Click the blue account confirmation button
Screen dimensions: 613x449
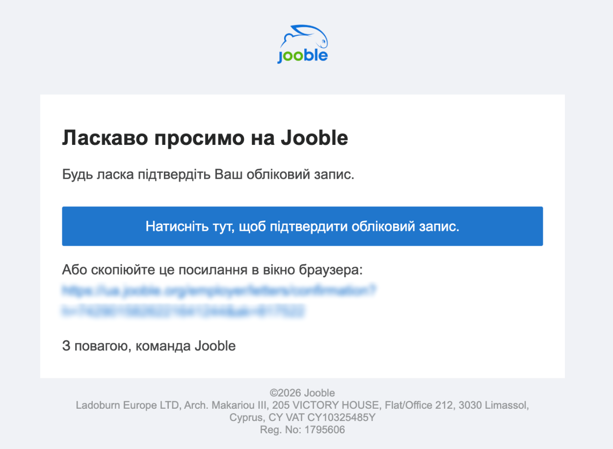(x=302, y=226)
